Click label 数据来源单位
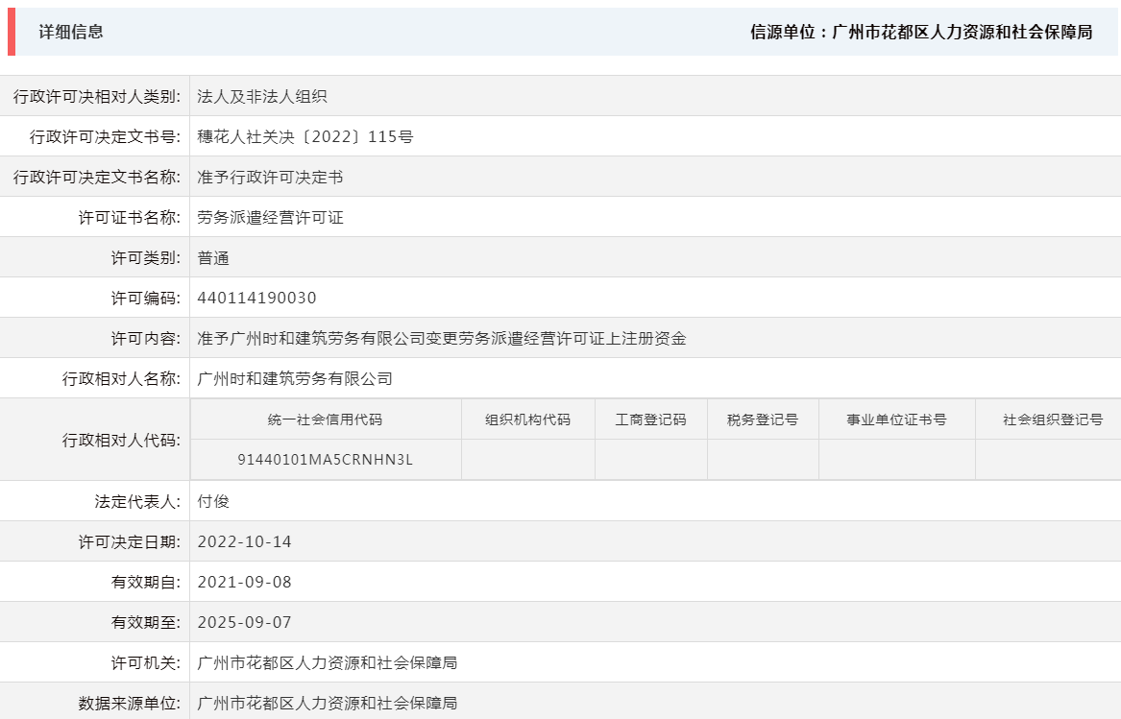 click(130, 704)
